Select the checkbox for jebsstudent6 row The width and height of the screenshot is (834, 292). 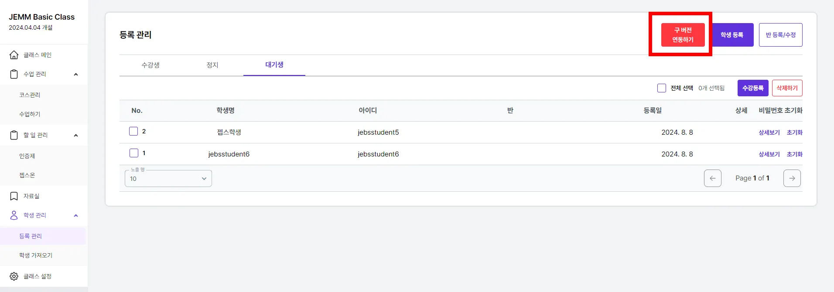[x=133, y=153]
